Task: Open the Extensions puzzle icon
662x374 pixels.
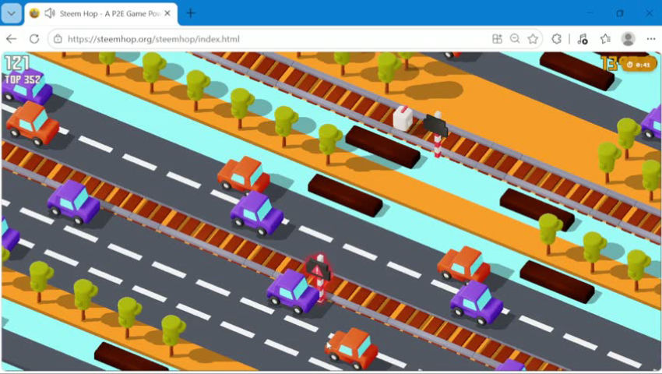Action: point(556,39)
